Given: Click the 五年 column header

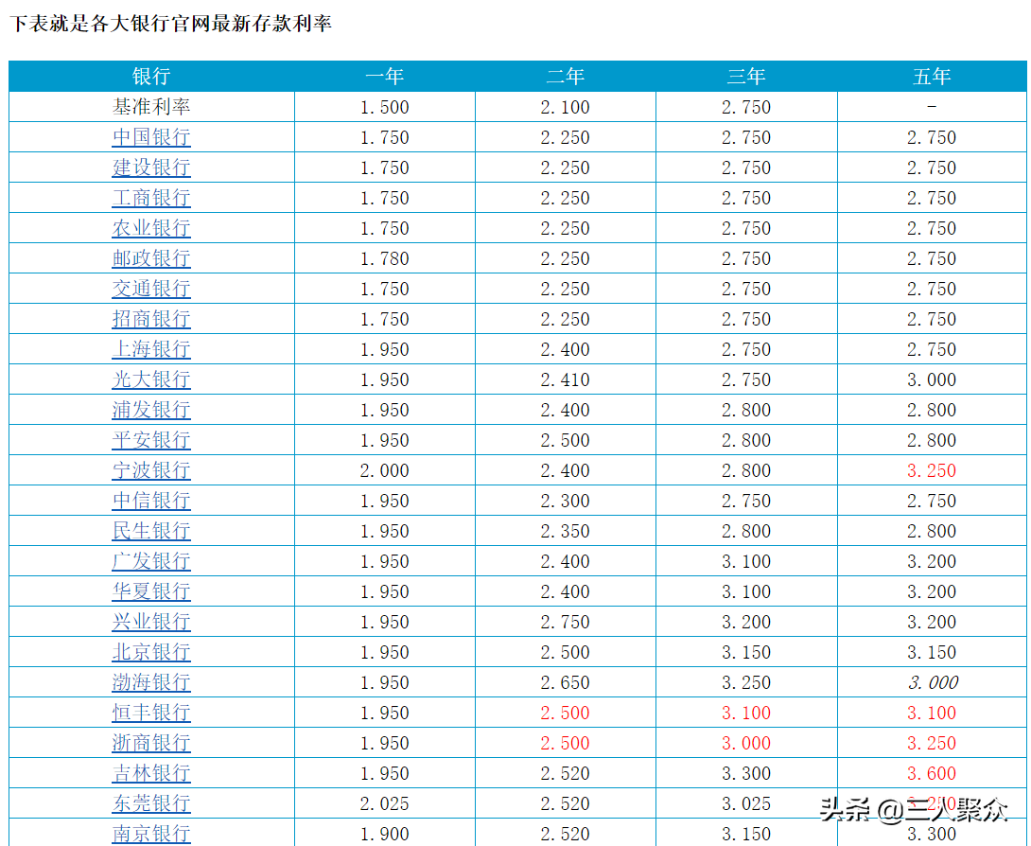Looking at the screenshot, I should pos(932,77).
